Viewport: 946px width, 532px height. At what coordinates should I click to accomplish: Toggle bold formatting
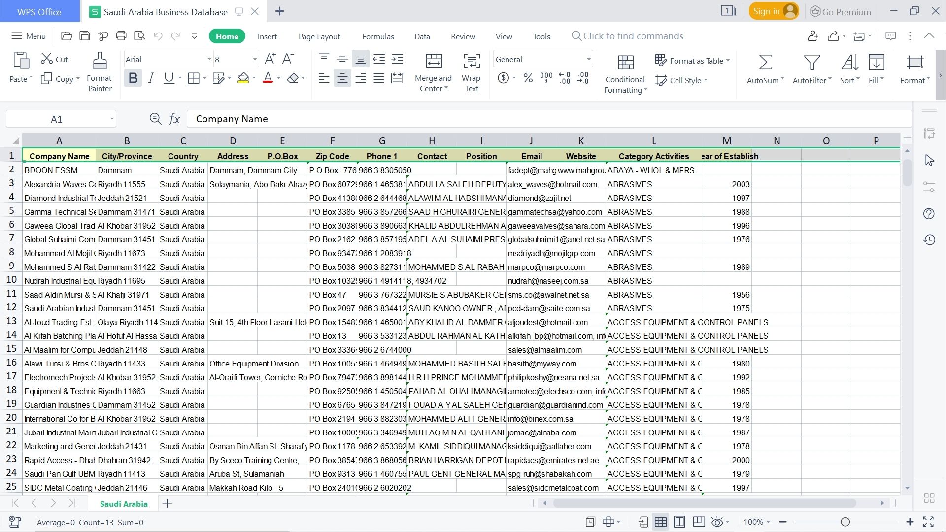(x=132, y=77)
